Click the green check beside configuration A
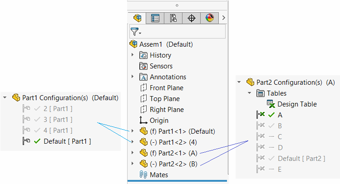This screenshot has height=184, width=340. point(271,115)
